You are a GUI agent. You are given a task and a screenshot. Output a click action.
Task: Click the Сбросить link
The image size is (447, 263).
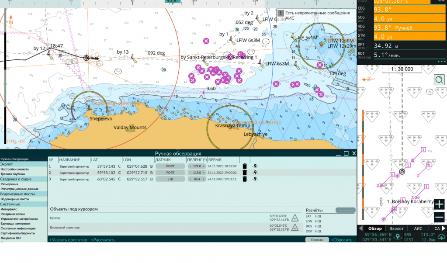point(343,240)
